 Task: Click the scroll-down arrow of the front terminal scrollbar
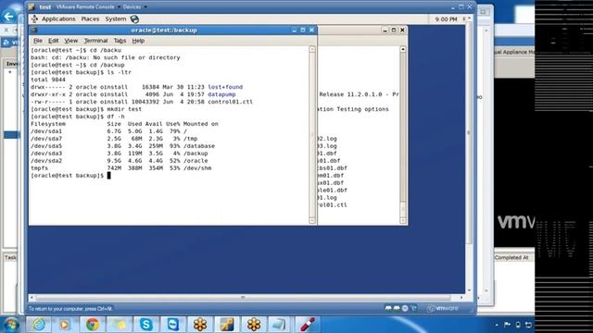point(312,220)
